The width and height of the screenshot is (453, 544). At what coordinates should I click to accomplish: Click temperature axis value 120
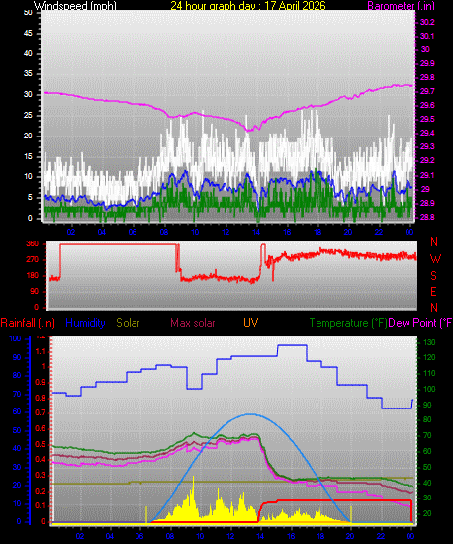429,358
